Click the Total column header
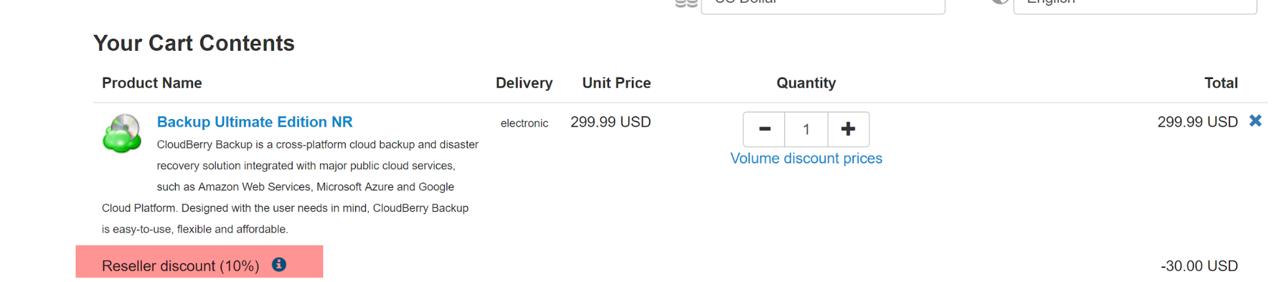Screen dimensions: 1272x282 pyautogui.click(x=1221, y=83)
